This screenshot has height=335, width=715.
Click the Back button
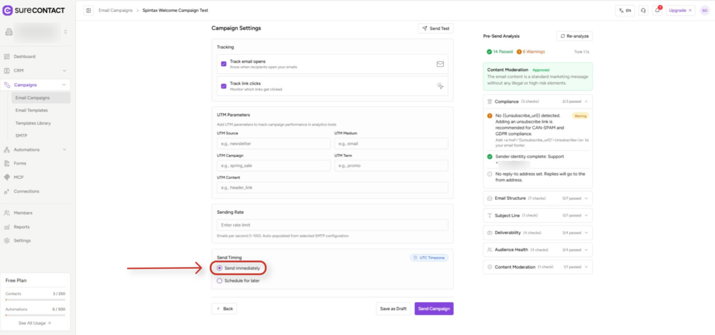[224, 309]
